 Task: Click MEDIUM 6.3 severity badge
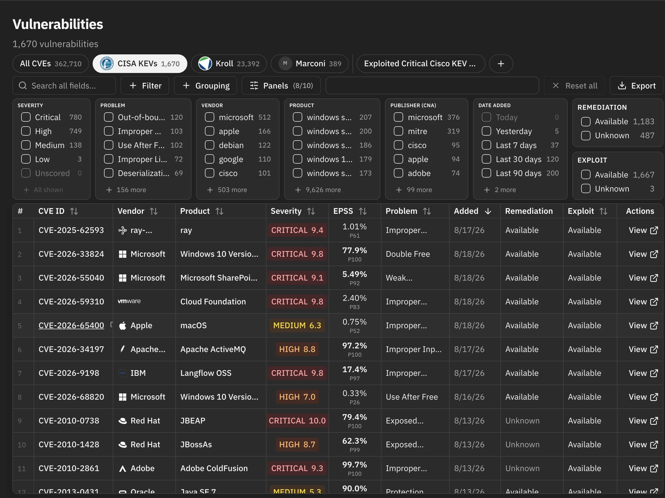pyautogui.click(x=297, y=325)
